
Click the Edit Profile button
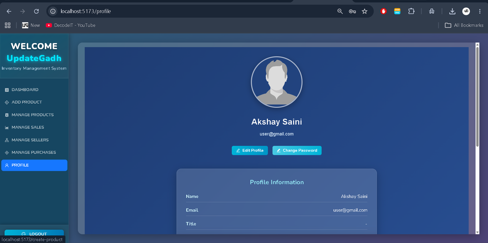[x=250, y=150]
